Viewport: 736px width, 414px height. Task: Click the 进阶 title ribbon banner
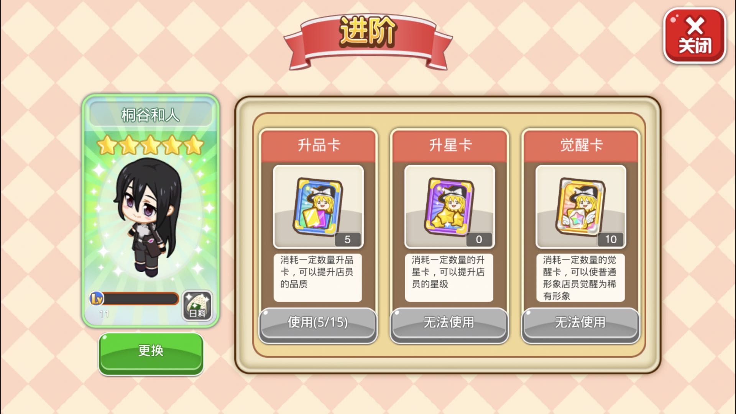coord(368,40)
